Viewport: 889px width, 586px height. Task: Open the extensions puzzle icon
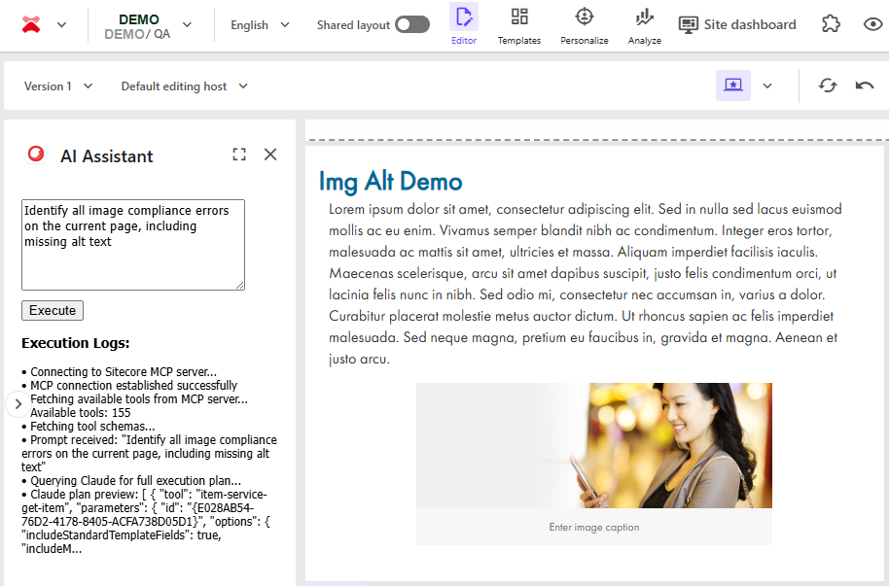[x=830, y=25]
